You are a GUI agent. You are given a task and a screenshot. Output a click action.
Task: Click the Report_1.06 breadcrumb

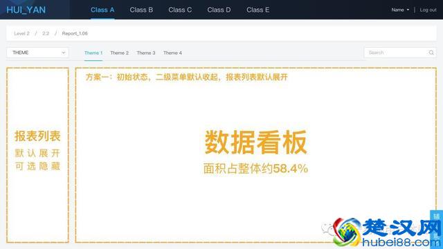pyautogui.click(x=75, y=33)
